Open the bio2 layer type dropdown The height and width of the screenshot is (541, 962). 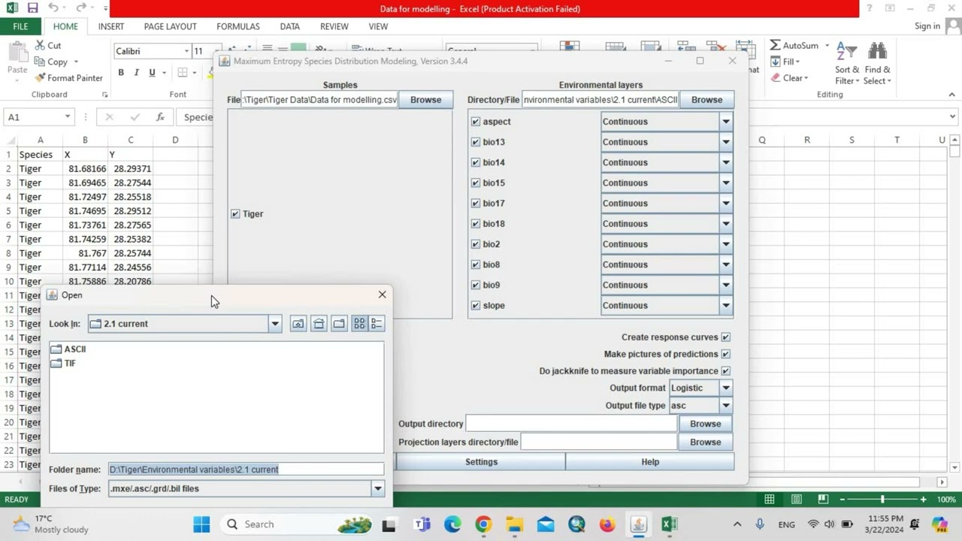pyautogui.click(x=726, y=244)
